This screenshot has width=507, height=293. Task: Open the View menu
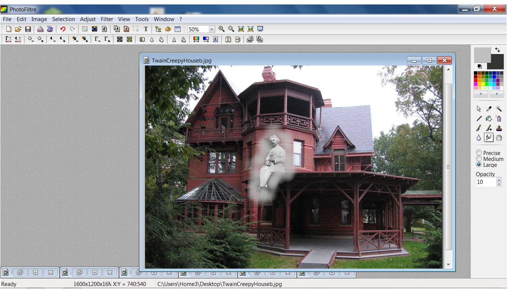click(124, 19)
